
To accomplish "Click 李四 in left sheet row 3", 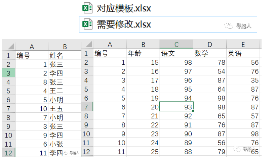I will (65, 73).
